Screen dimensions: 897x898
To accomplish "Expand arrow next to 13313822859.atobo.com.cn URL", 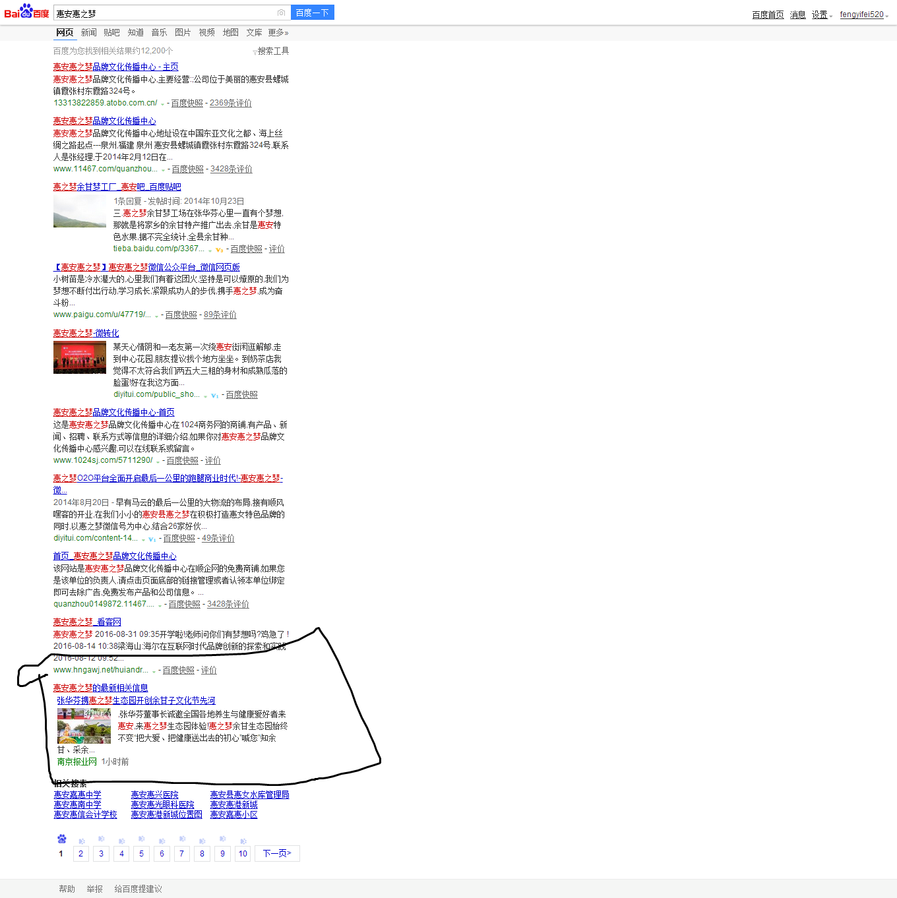I will pos(163,104).
